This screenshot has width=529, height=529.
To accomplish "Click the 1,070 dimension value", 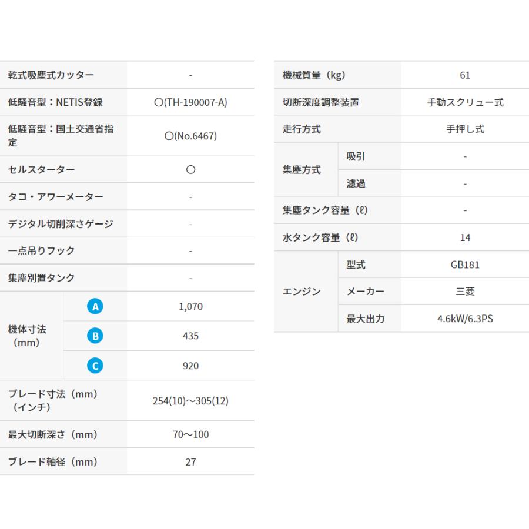I will (190, 306).
